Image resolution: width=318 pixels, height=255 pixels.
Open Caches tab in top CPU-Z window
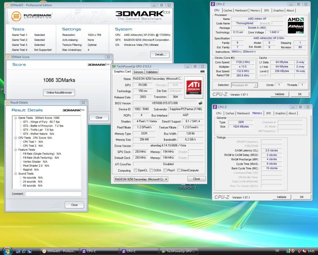pos(228,10)
